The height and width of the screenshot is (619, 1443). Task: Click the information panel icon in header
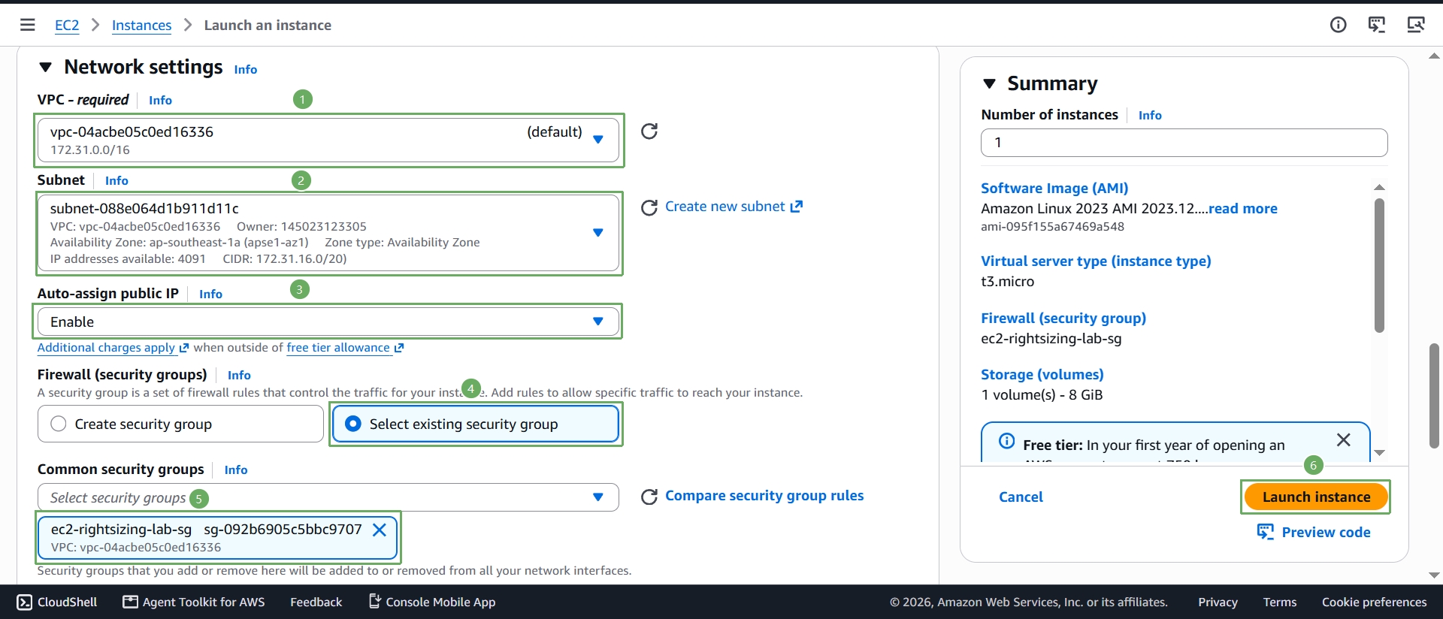click(x=1338, y=25)
